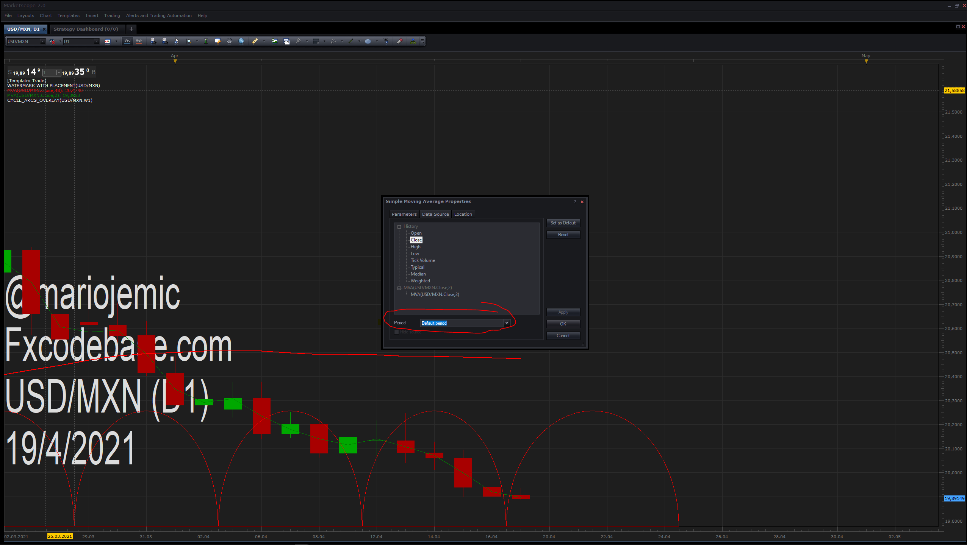Click the add indicator chart-image icon

tap(275, 41)
